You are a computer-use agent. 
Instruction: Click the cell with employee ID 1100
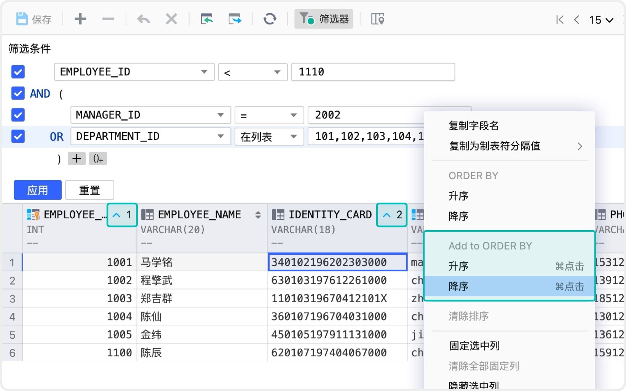80,353
